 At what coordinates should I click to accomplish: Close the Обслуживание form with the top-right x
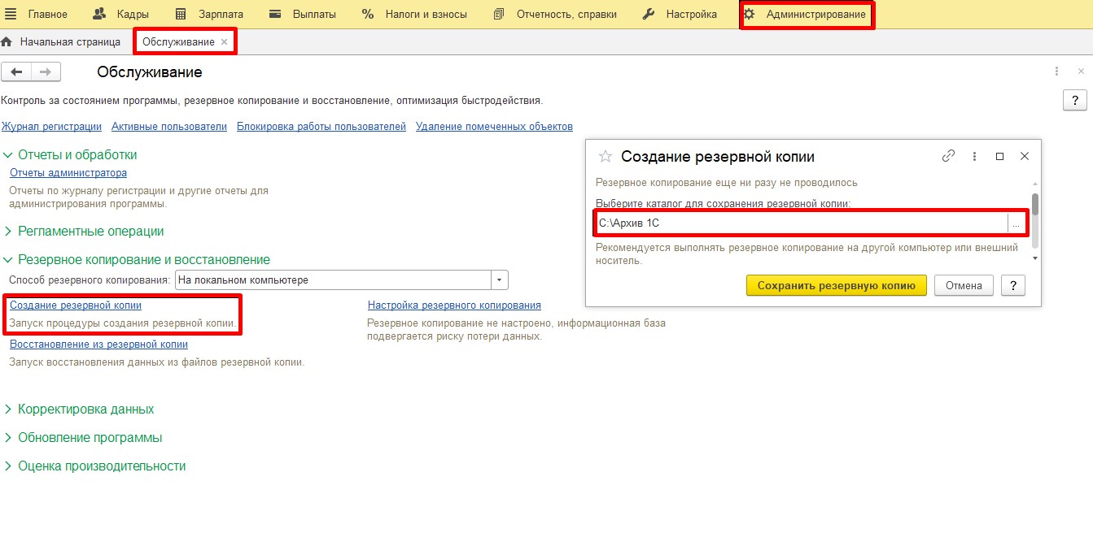(x=1081, y=71)
